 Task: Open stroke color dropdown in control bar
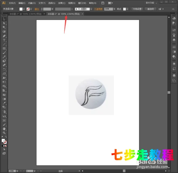point(31,9)
